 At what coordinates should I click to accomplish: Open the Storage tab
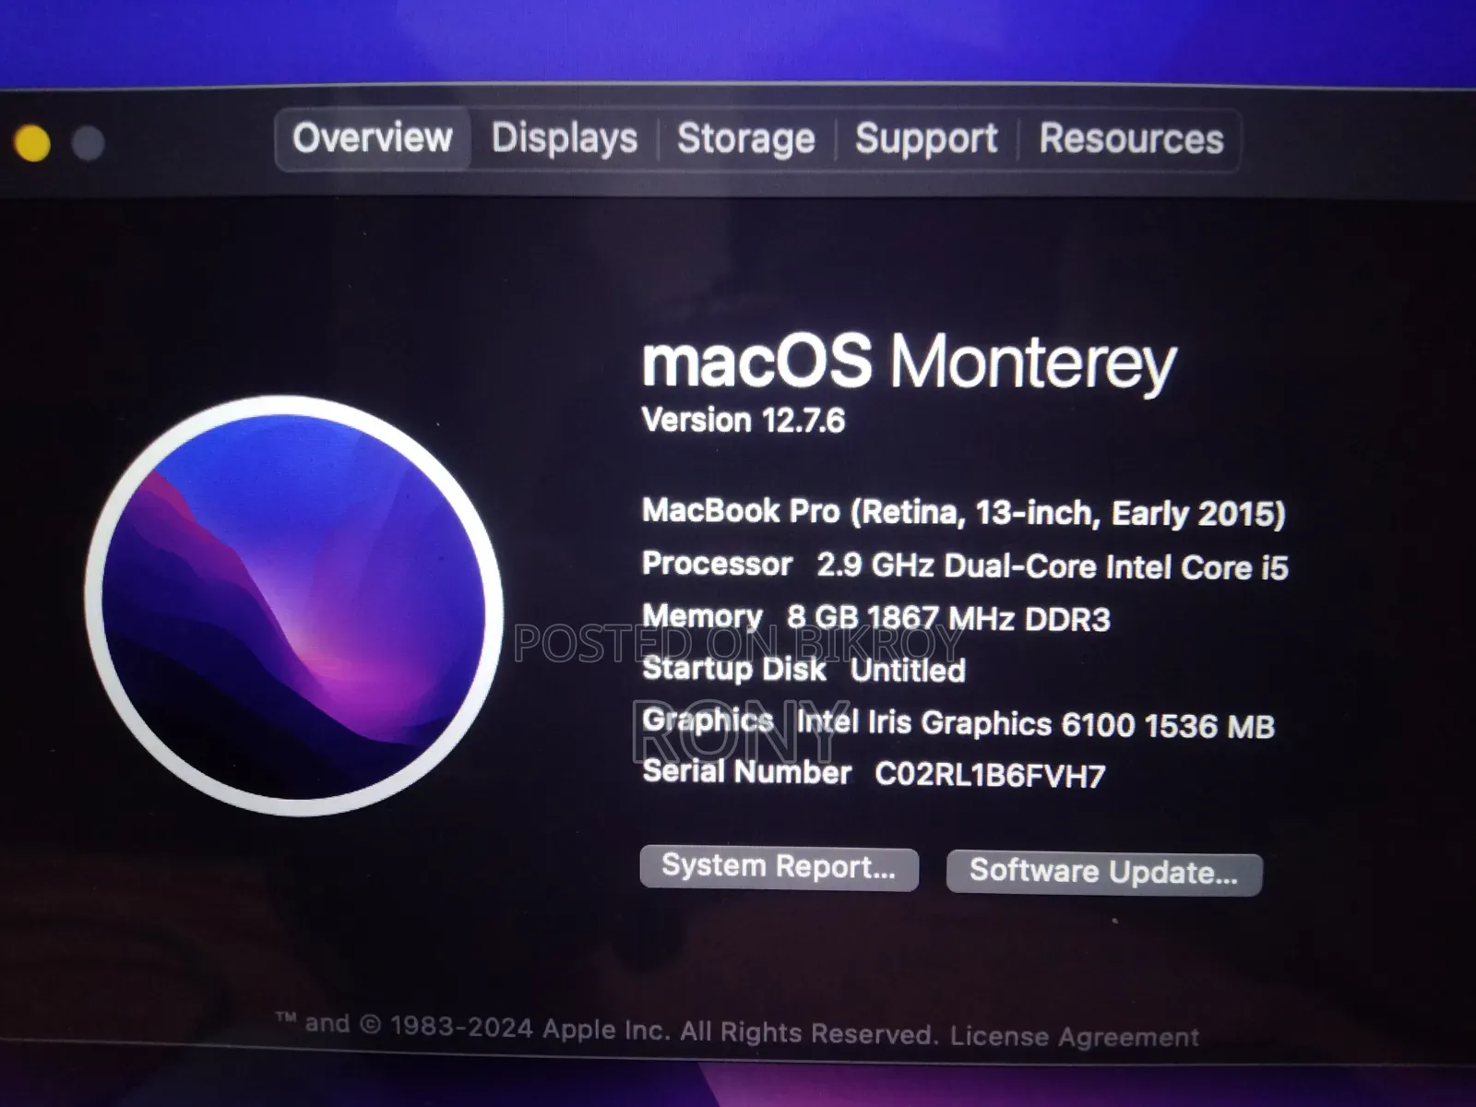point(746,139)
